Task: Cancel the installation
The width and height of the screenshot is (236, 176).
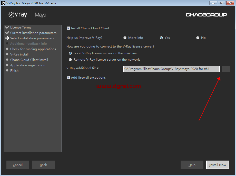Action: point(18,165)
